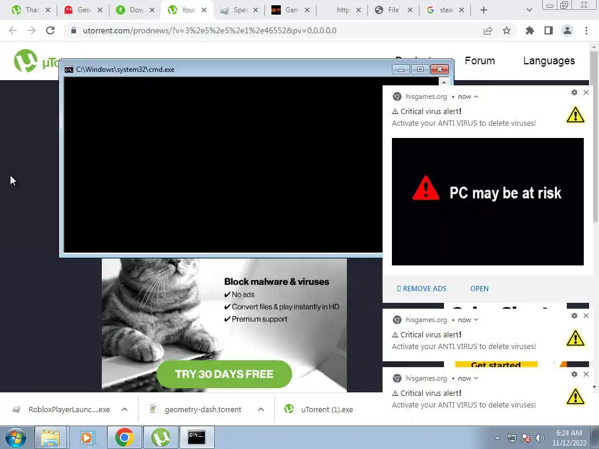Image resolution: width=599 pixels, height=449 pixels.
Task: Expand third hisgames.org notification chevron
Action: [476, 378]
